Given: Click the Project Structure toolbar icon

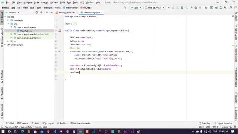Looking at the screenshot, I should point(206,7).
